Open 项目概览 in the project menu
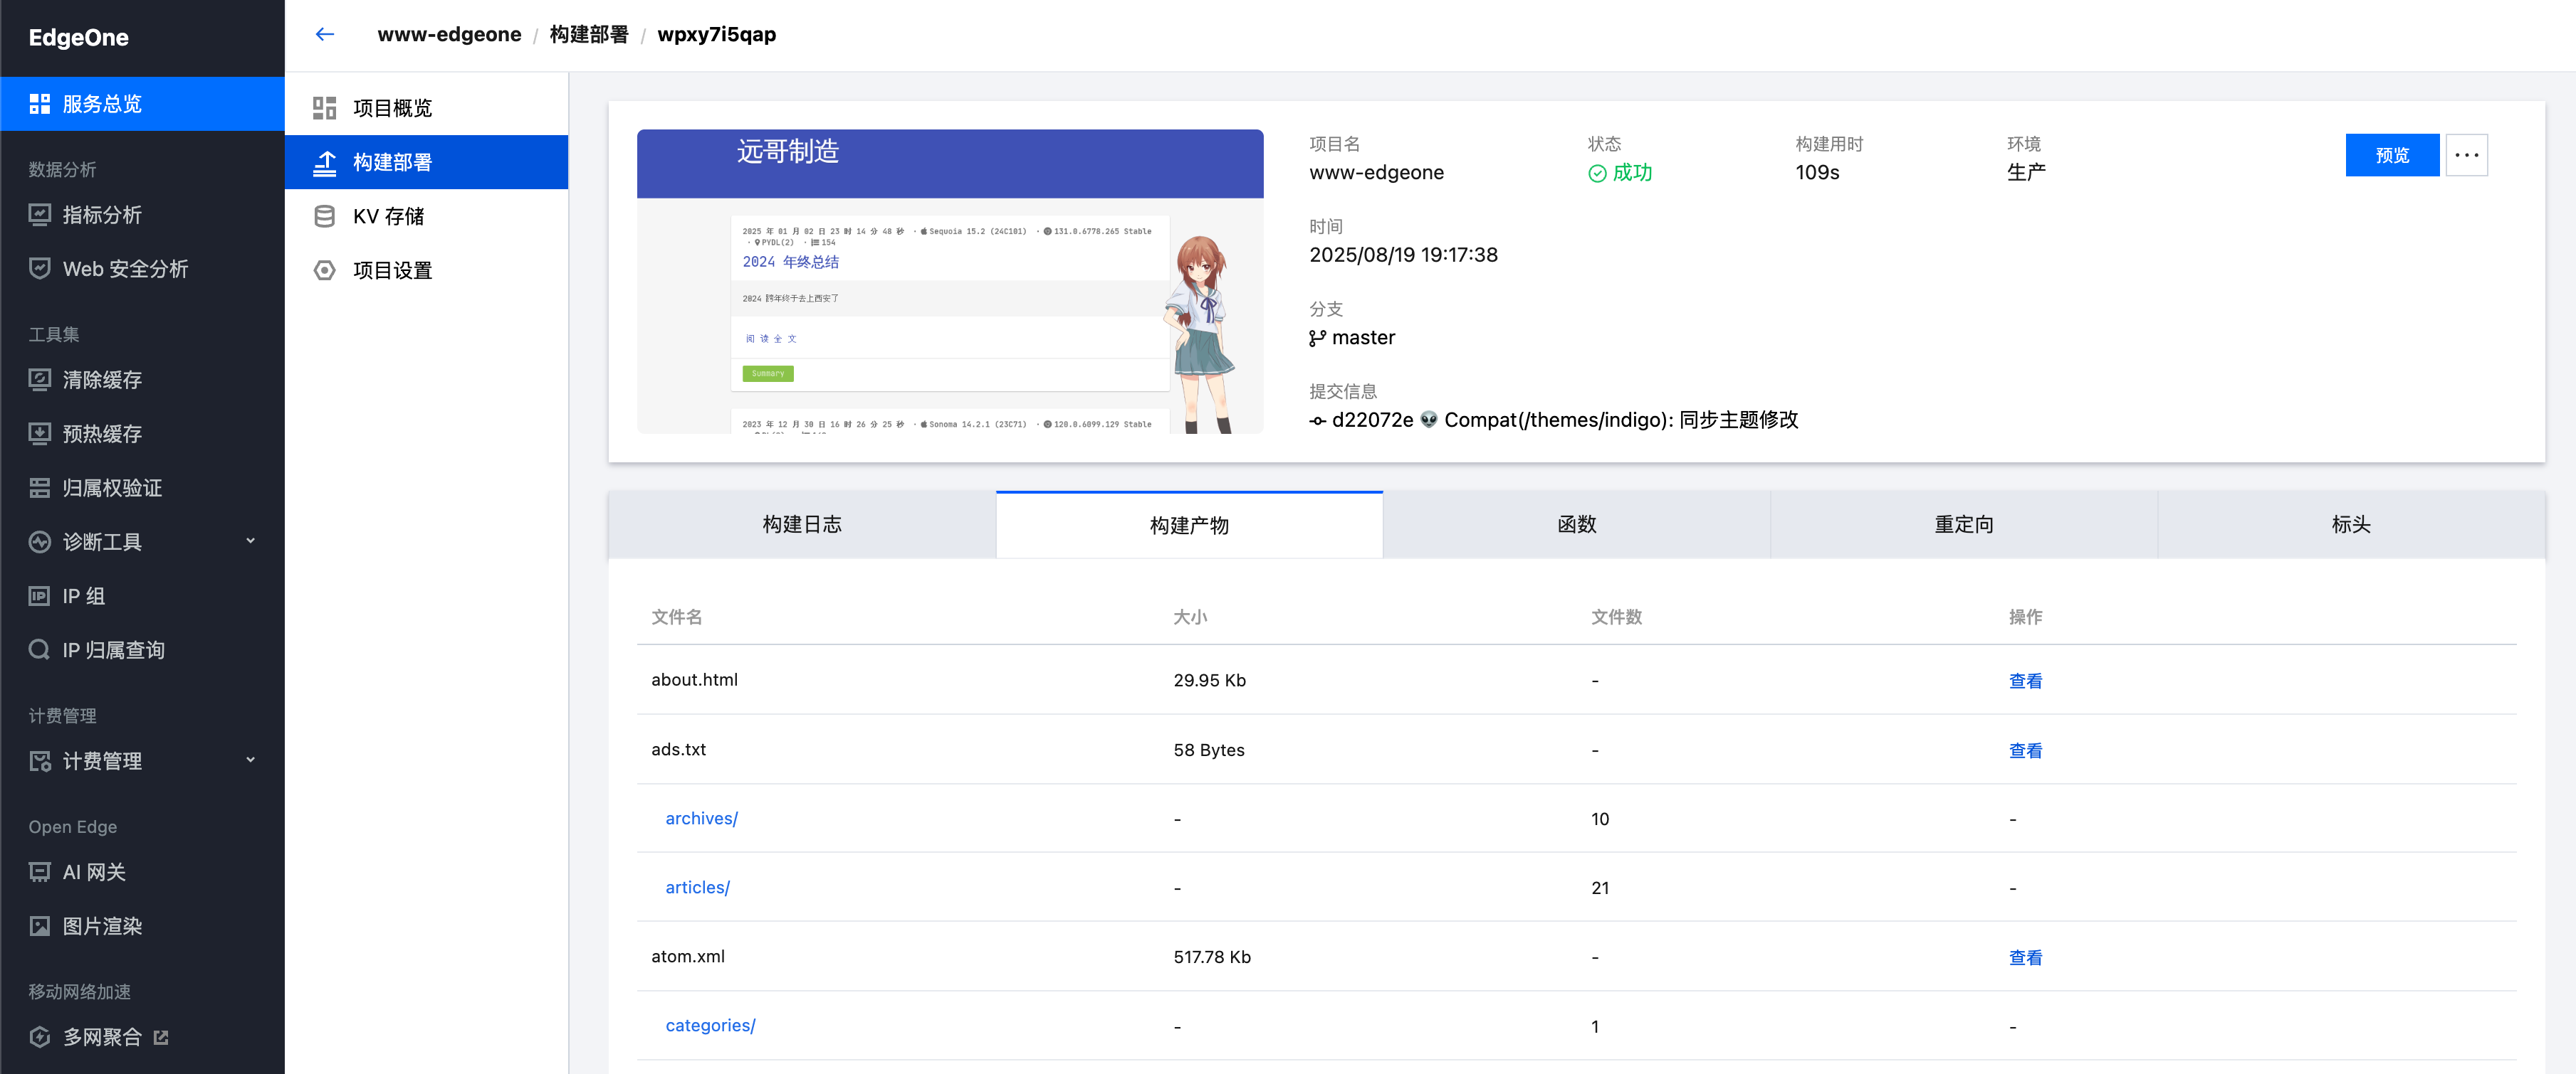Screen dimensions: 2576x1074 click(392, 108)
